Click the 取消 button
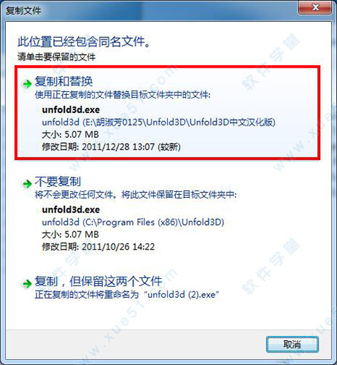This screenshot has width=337, height=365. 293,345
